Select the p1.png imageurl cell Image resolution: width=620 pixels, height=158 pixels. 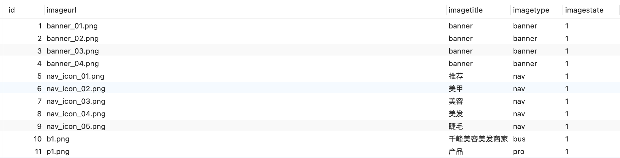click(x=245, y=151)
